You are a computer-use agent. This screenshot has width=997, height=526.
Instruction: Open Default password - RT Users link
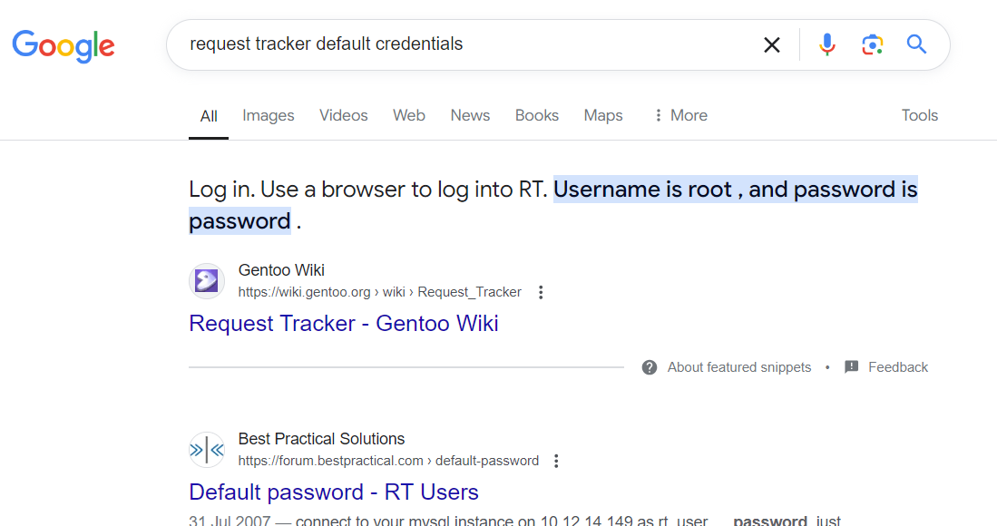[x=334, y=492]
